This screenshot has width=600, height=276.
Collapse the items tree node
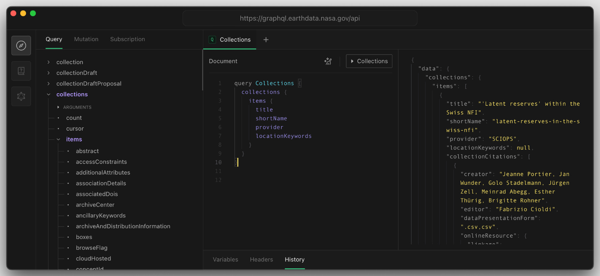[x=58, y=139]
